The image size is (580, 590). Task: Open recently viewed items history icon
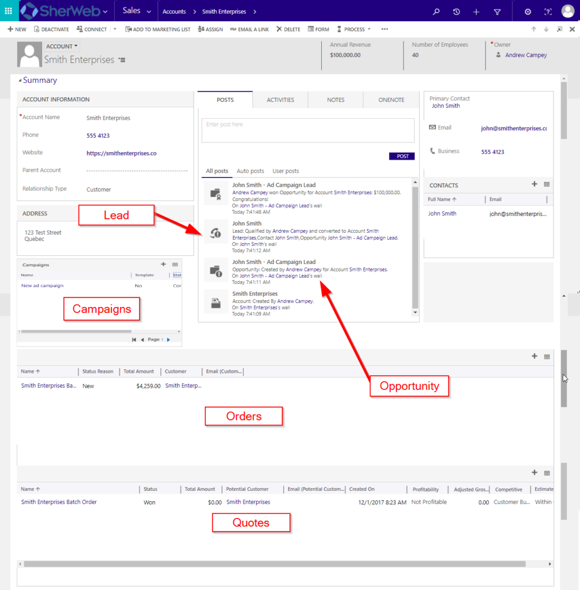456,12
